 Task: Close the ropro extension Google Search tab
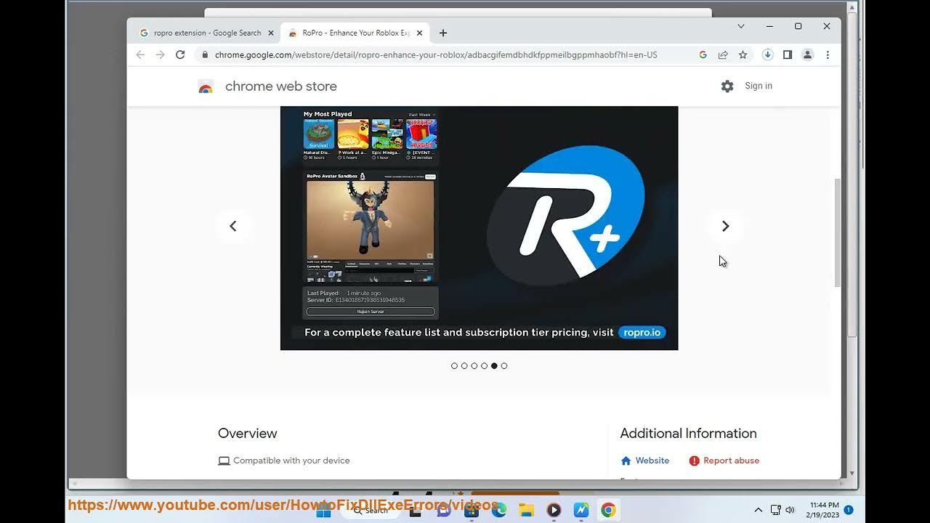(x=271, y=33)
